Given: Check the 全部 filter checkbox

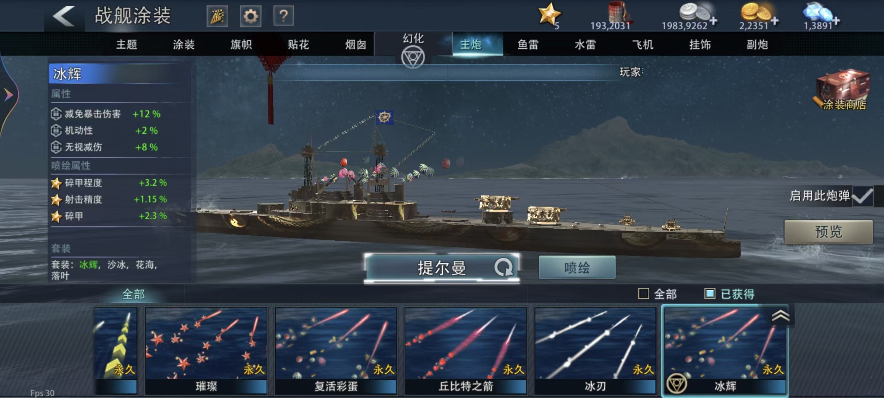Looking at the screenshot, I should [x=643, y=294].
